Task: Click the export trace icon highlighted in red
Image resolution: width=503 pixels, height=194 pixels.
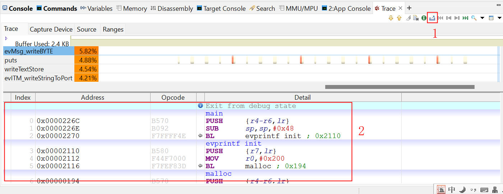Action: pyautogui.click(x=432, y=18)
